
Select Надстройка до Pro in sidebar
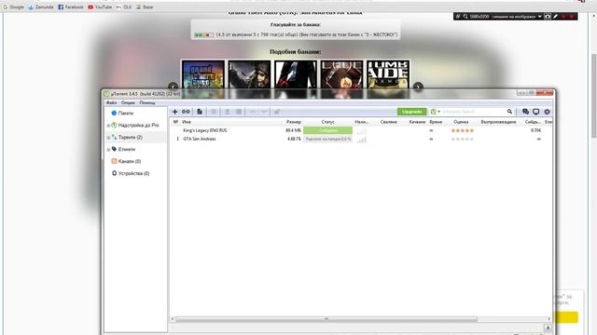[x=138, y=125]
